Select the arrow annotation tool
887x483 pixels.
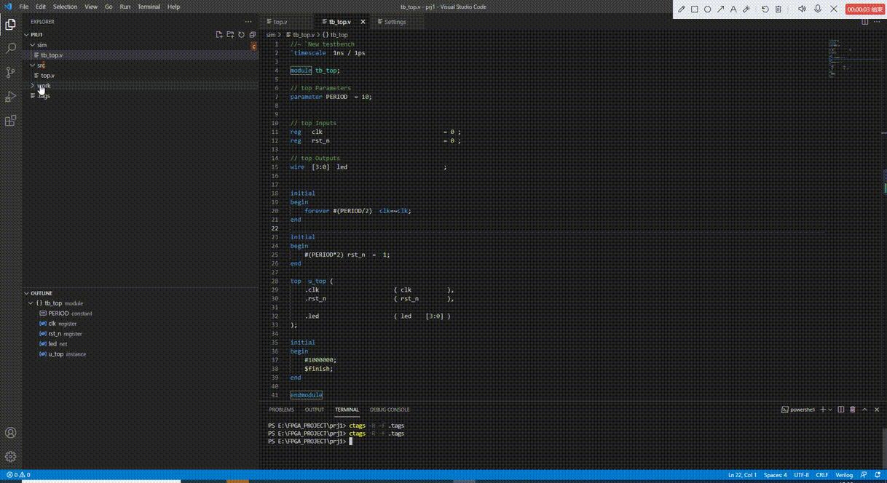(721, 8)
